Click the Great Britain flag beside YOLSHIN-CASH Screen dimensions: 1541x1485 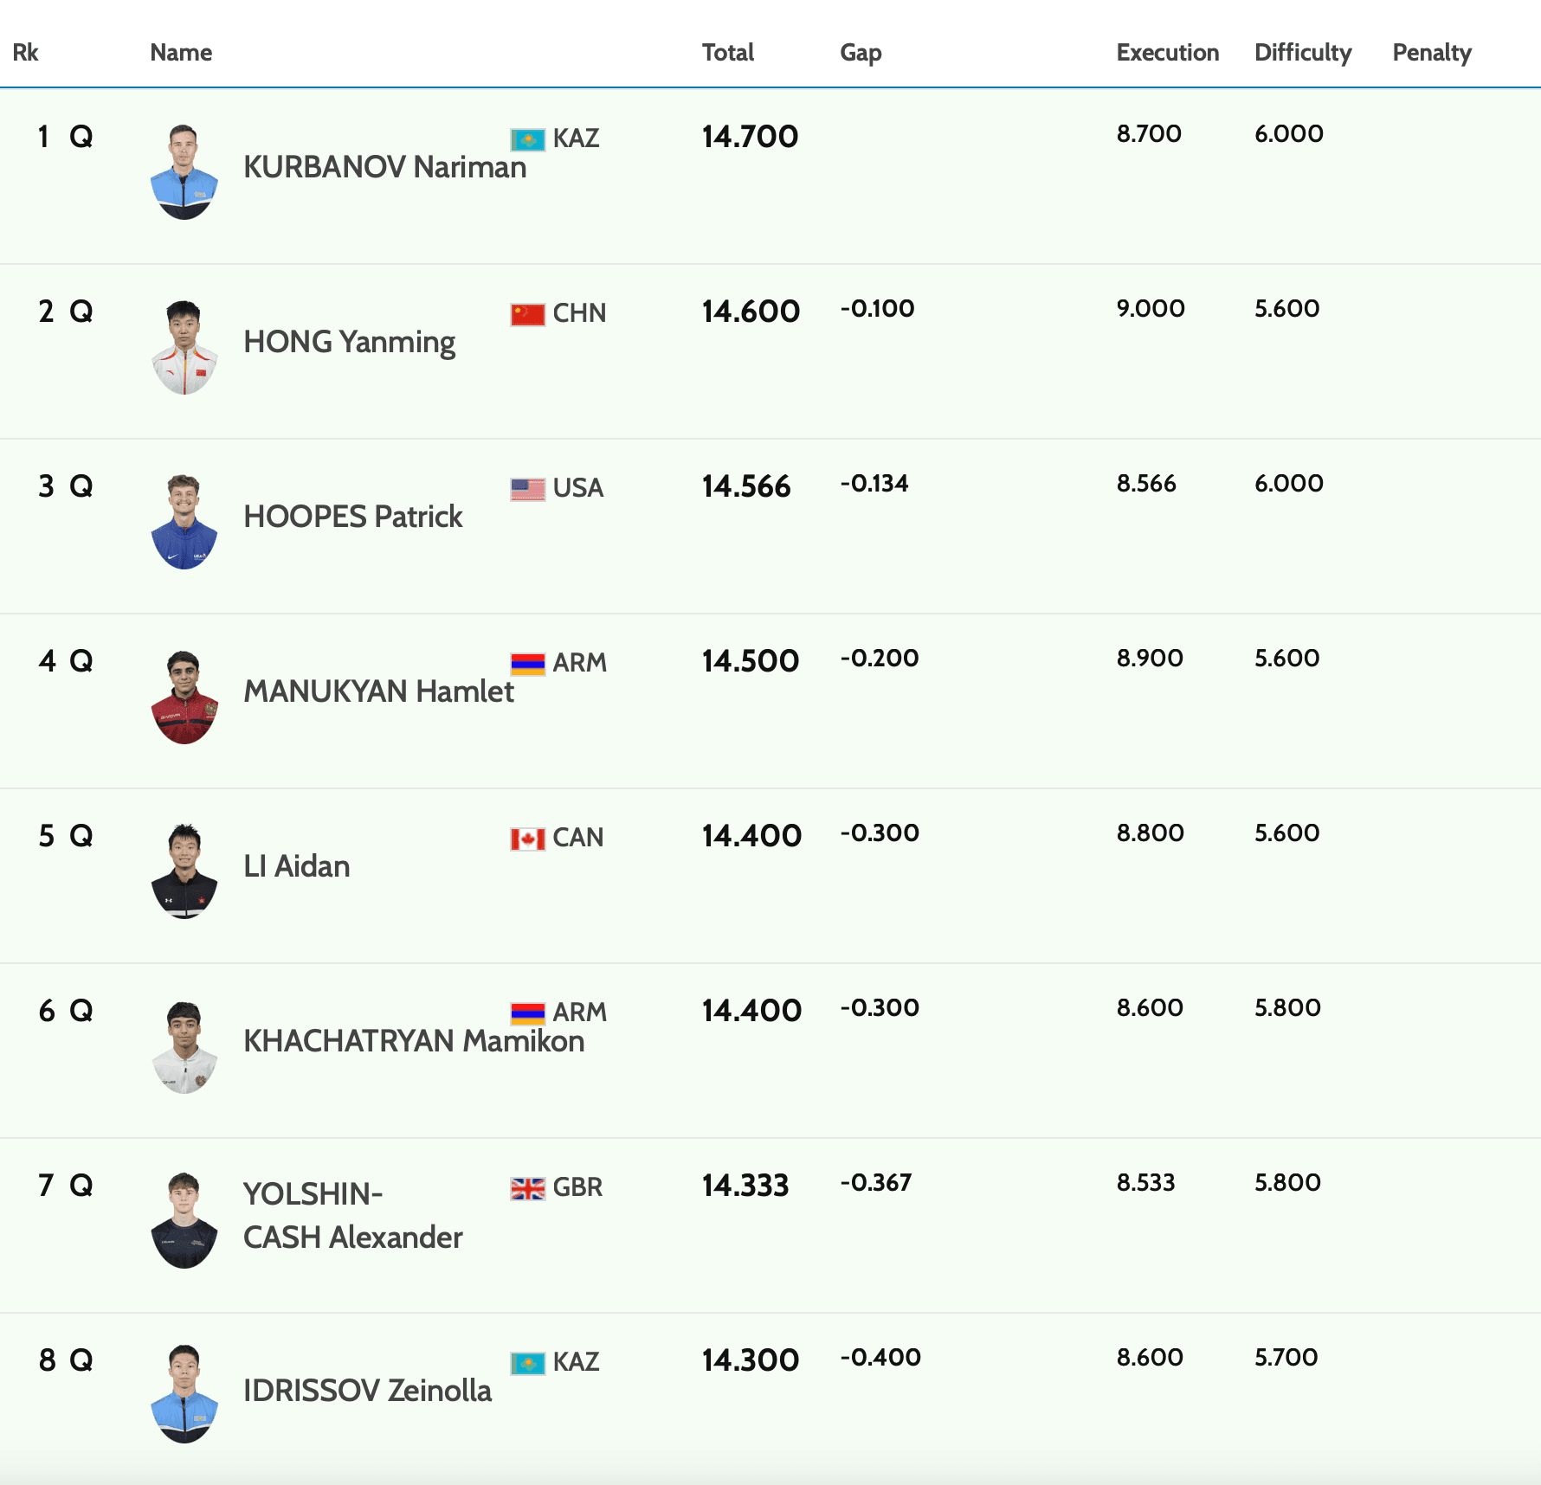pyautogui.click(x=527, y=1188)
